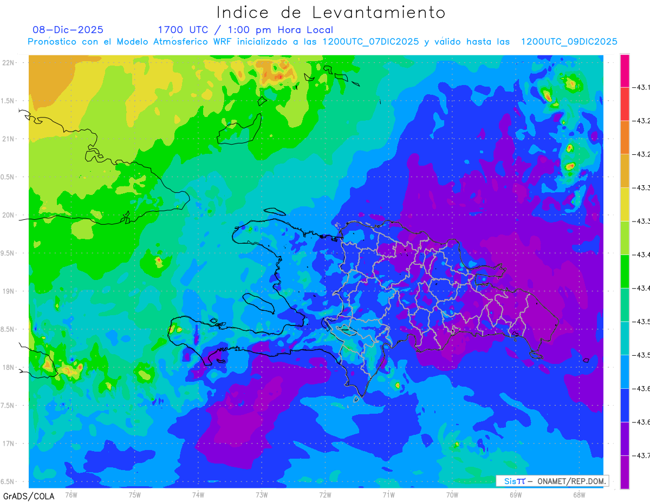Click '1700 UTC / 1:00 pm Hora Local'
This screenshot has width=650, height=502.
245,30
